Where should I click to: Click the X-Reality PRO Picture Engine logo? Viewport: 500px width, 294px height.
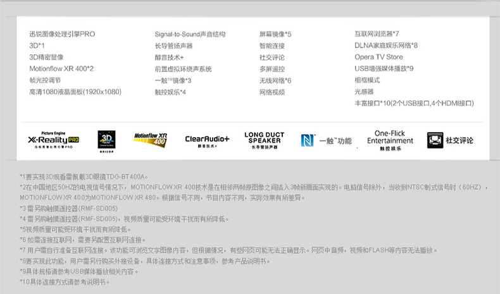(54, 140)
